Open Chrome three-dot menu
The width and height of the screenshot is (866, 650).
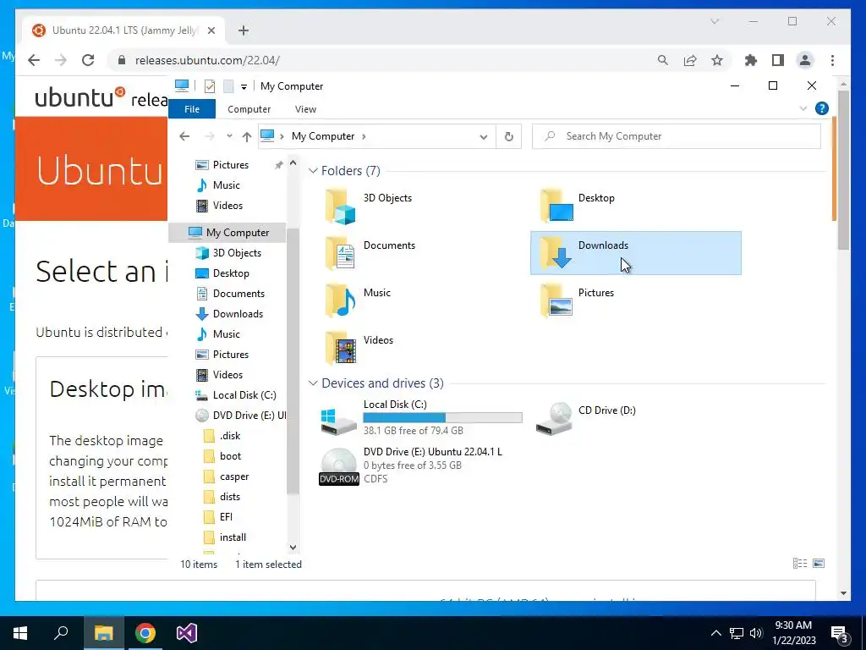(x=832, y=60)
